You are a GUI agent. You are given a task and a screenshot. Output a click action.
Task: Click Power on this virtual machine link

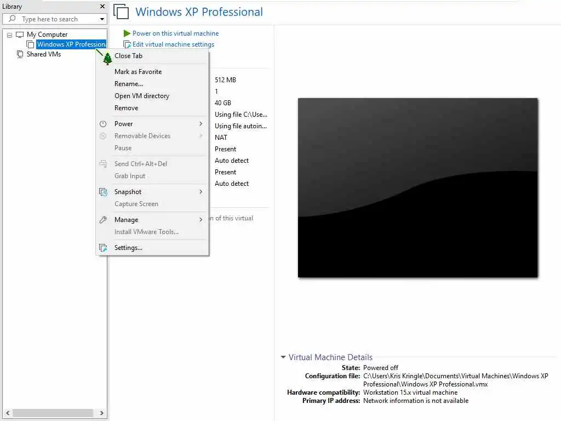click(175, 33)
